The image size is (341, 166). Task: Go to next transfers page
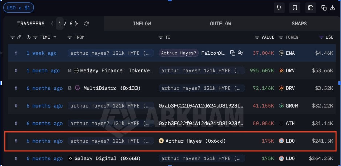point(76,24)
